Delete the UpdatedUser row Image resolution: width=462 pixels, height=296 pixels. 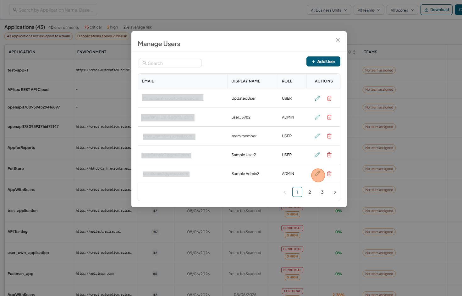click(329, 98)
